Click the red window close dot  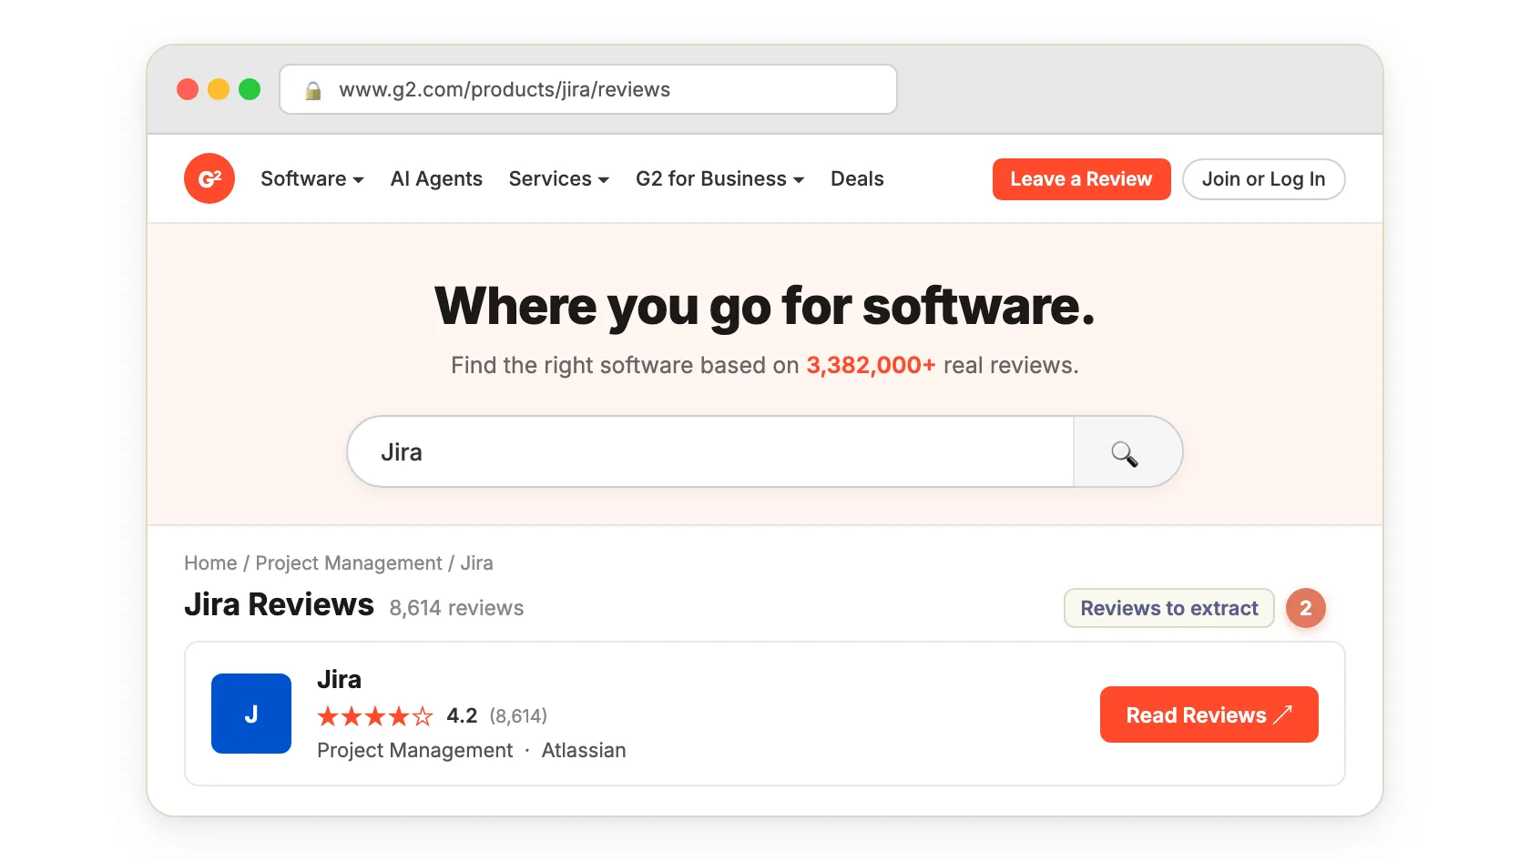point(188,89)
